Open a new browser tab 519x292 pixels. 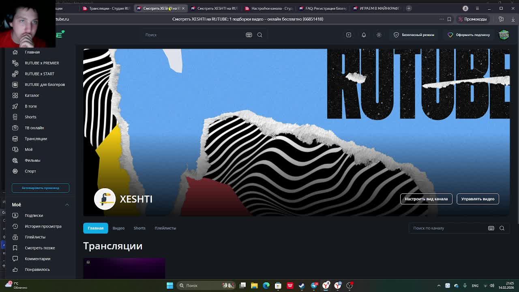(x=409, y=8)
